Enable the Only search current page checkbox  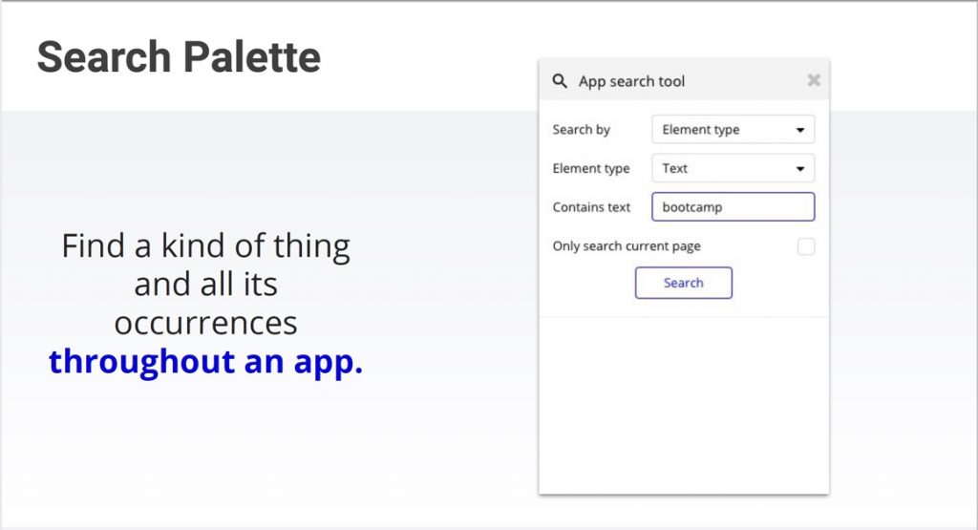pyautogui.click(x=806, y=246)
